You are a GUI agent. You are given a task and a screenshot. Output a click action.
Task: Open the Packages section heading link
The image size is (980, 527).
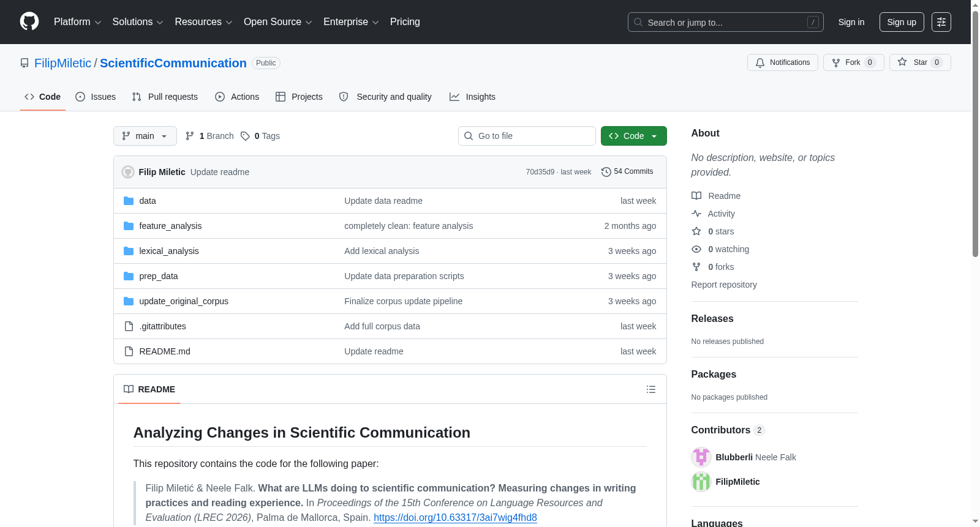(714, 374)
